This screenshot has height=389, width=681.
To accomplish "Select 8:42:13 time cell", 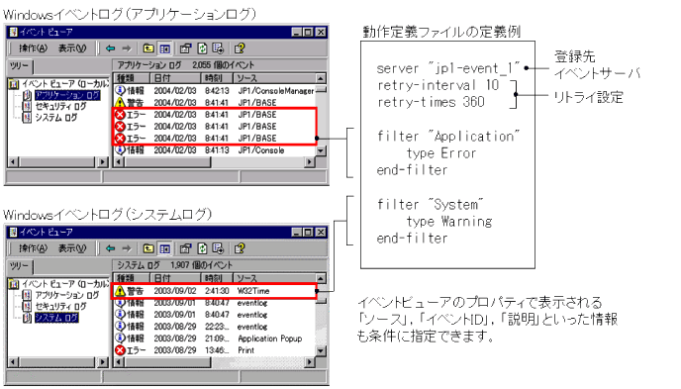I will coord(217,91).
